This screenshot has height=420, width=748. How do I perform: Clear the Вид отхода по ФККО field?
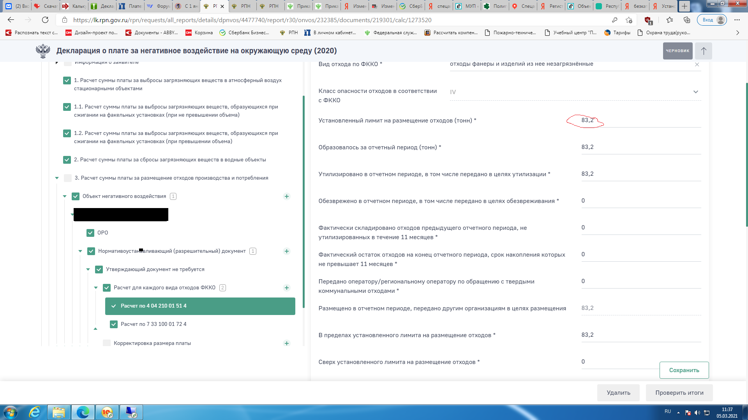pos(697,65)
